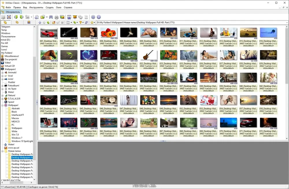Select the 022_Desktop Wal guitar thumbnail
This screenshot has width=289, height=189.
pos(149,59)
